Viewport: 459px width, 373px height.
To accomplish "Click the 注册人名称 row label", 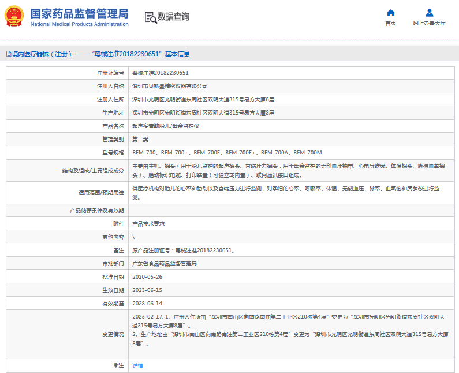I will 110,86.
